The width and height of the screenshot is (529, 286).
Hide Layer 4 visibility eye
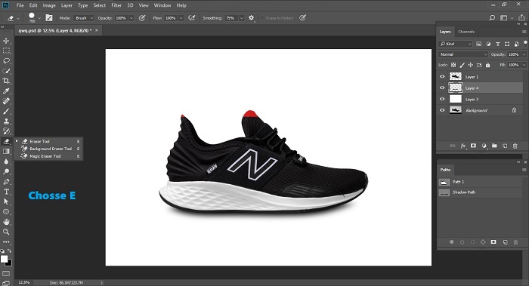[x=442, y=88]
